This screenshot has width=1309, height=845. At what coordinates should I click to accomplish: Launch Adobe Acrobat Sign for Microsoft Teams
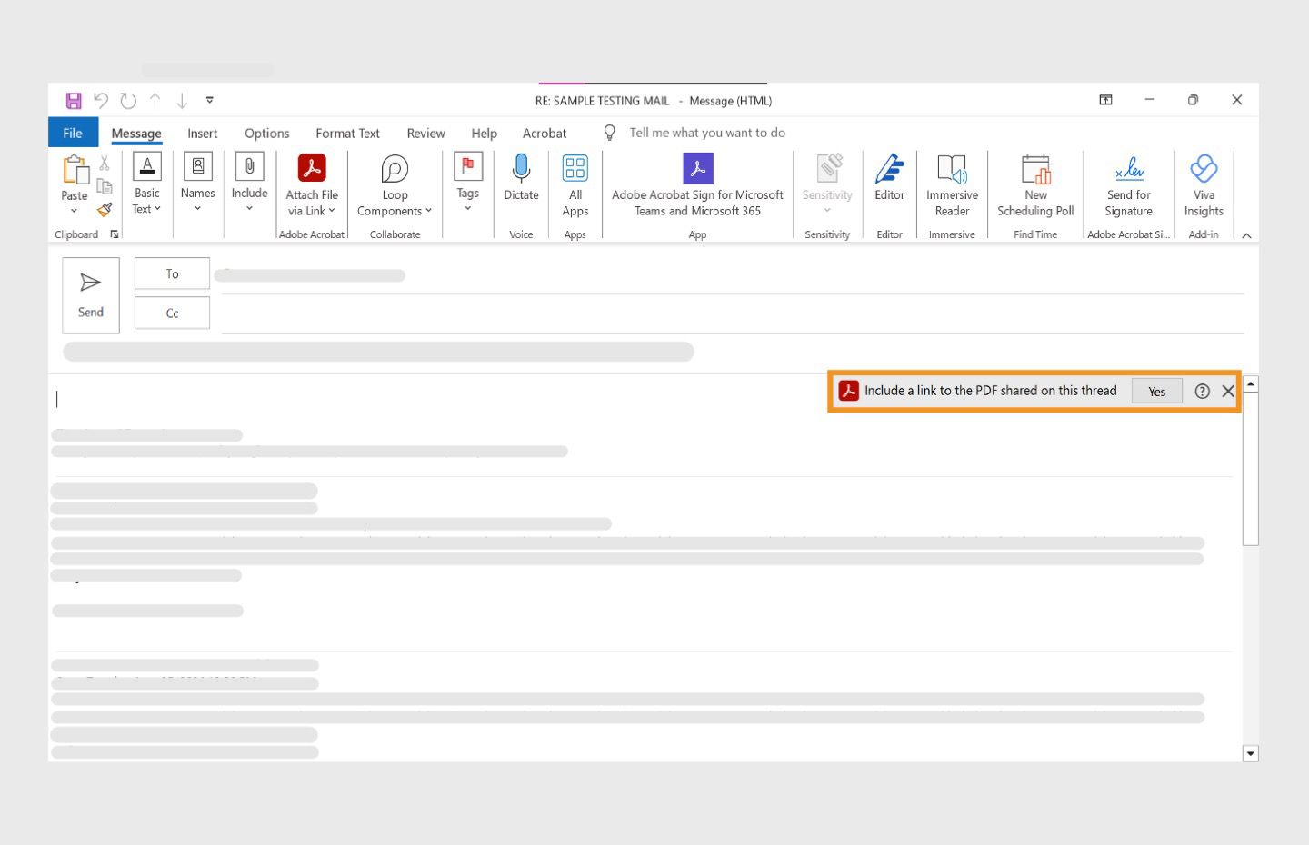tap(697, 185)
